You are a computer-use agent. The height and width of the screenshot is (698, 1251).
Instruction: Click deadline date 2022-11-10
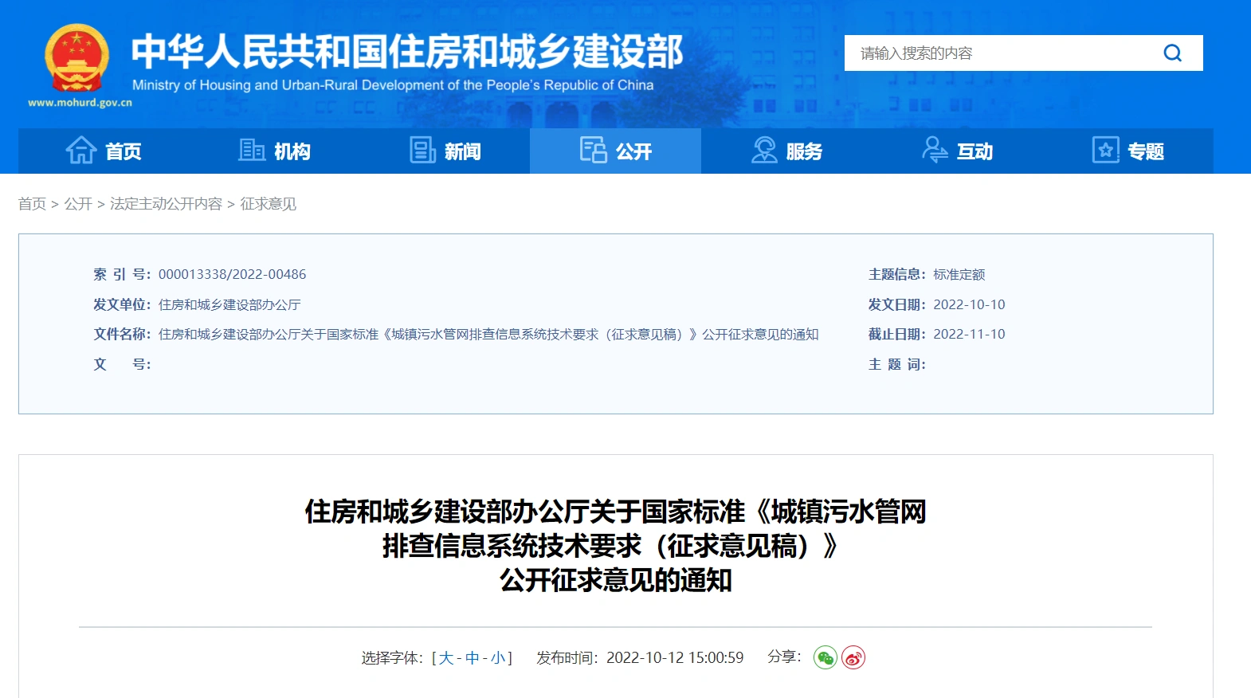(x=969, y=334)
